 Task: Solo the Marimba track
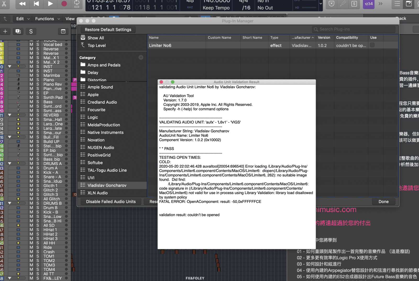point(38,75)
